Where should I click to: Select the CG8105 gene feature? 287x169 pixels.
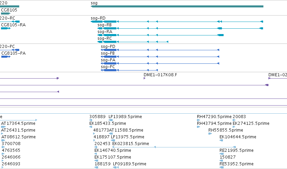6,13
